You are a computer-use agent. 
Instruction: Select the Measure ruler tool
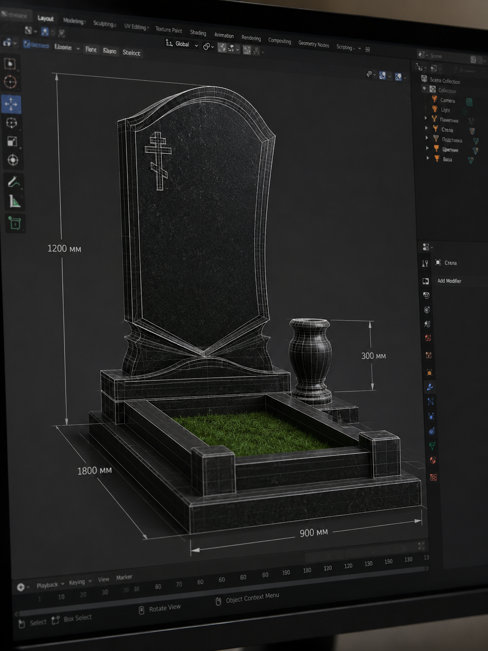coord(15,201)
